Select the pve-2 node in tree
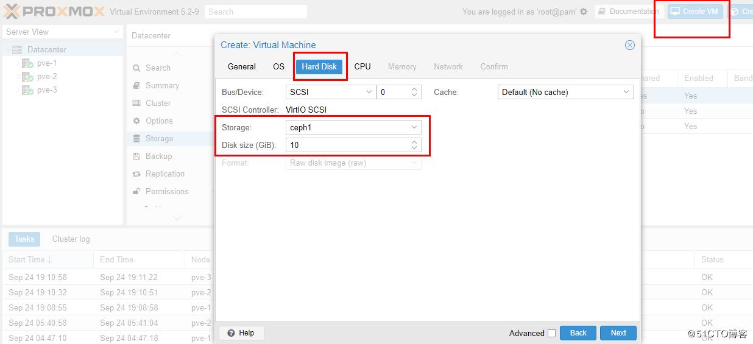753x344 pixels. tap(46, 77)
